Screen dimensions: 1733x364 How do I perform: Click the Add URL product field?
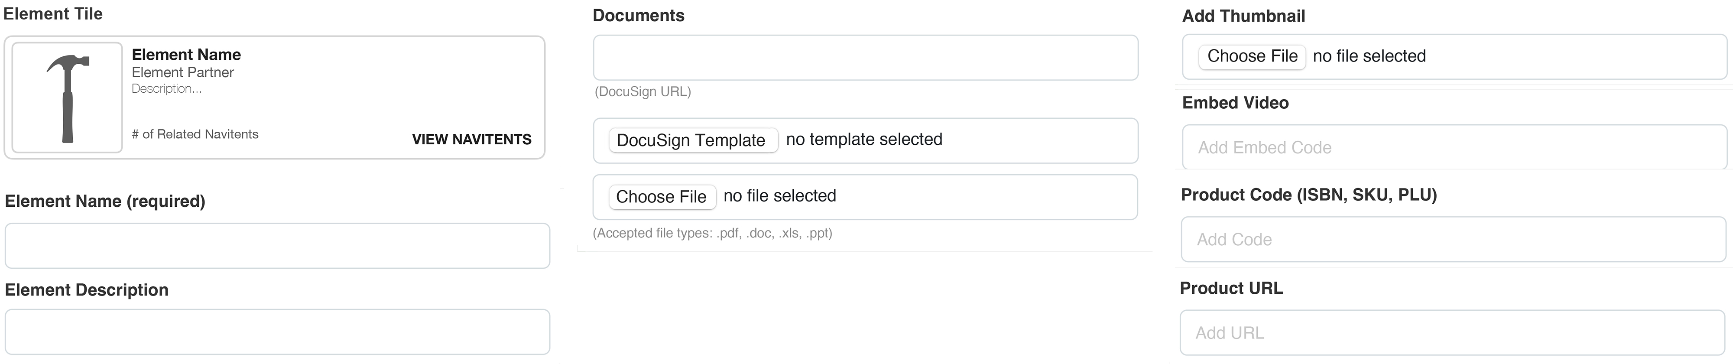point(1452,333)
